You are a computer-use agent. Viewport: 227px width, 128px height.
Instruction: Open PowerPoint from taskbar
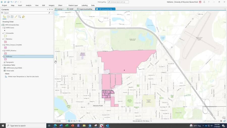73,125
